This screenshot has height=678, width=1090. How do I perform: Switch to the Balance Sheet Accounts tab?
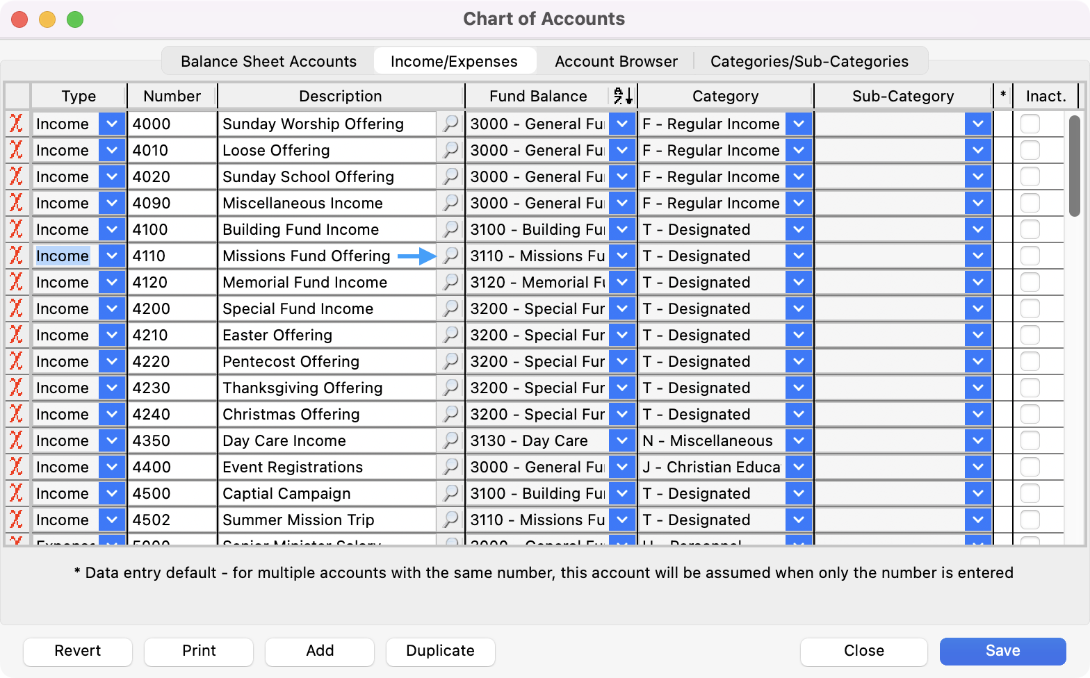click(268, 61)
